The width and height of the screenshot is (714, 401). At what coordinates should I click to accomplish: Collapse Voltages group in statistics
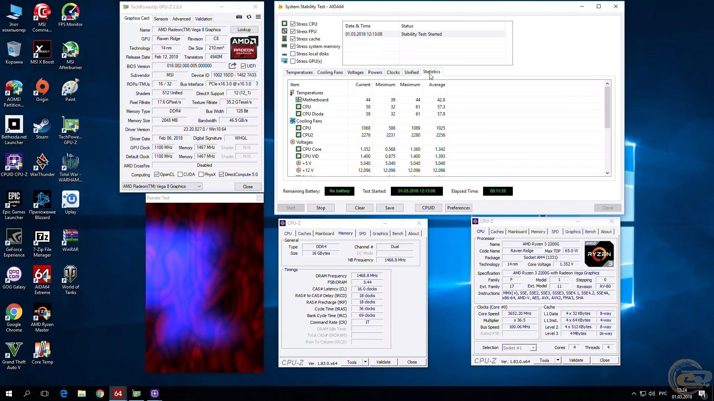pos(292,142)
